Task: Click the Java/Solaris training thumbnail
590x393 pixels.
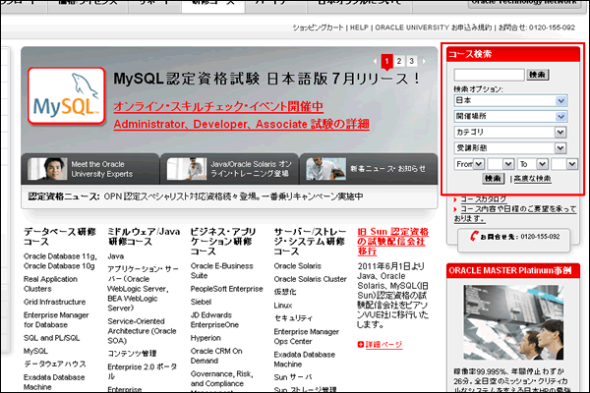Action: 187,169
